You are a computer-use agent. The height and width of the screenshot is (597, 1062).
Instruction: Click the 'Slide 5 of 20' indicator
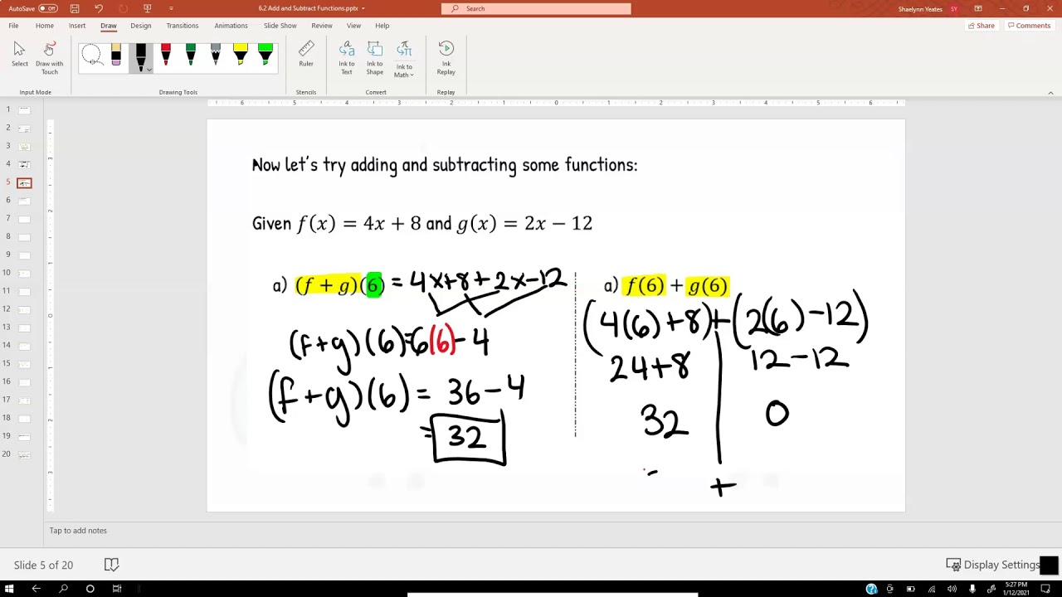43,565
